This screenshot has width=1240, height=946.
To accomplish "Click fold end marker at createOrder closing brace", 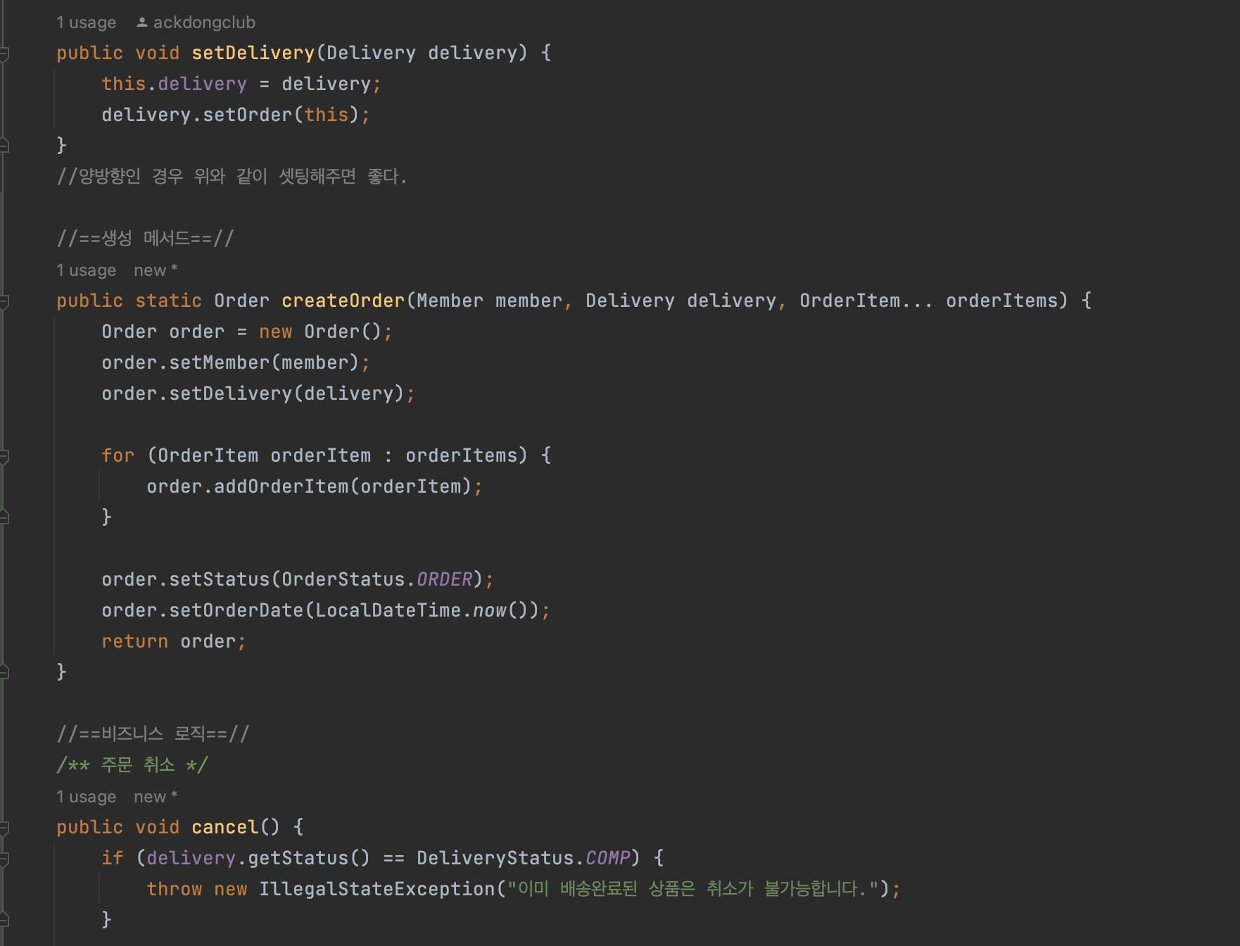I will coord(4,671).
